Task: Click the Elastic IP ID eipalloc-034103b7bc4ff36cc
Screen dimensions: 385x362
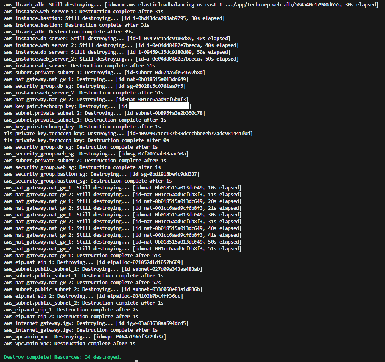Action: (x=139, y=296)
